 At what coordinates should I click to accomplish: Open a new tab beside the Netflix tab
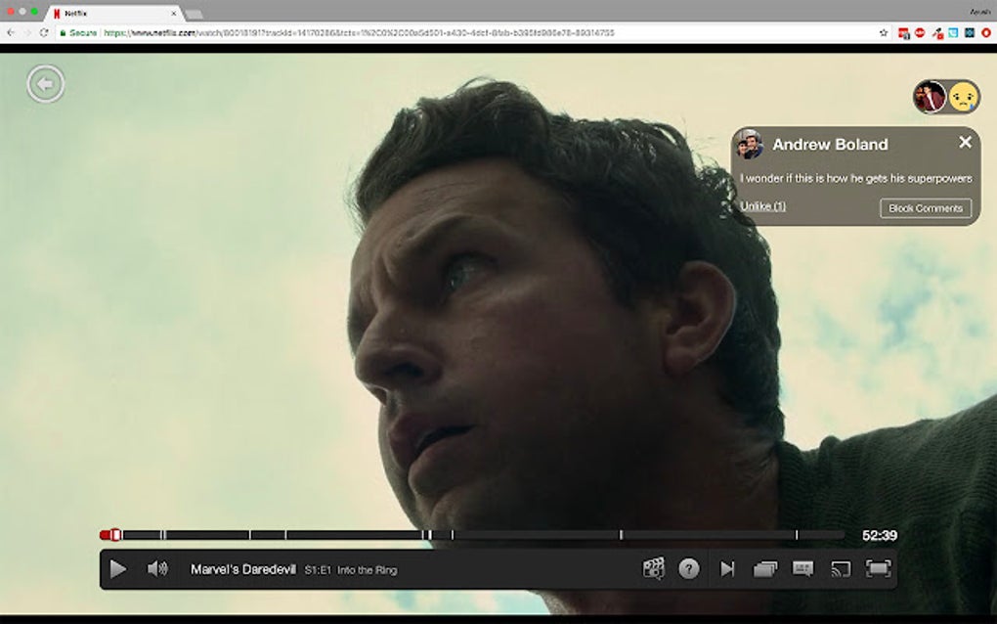(x=194, y=14)
